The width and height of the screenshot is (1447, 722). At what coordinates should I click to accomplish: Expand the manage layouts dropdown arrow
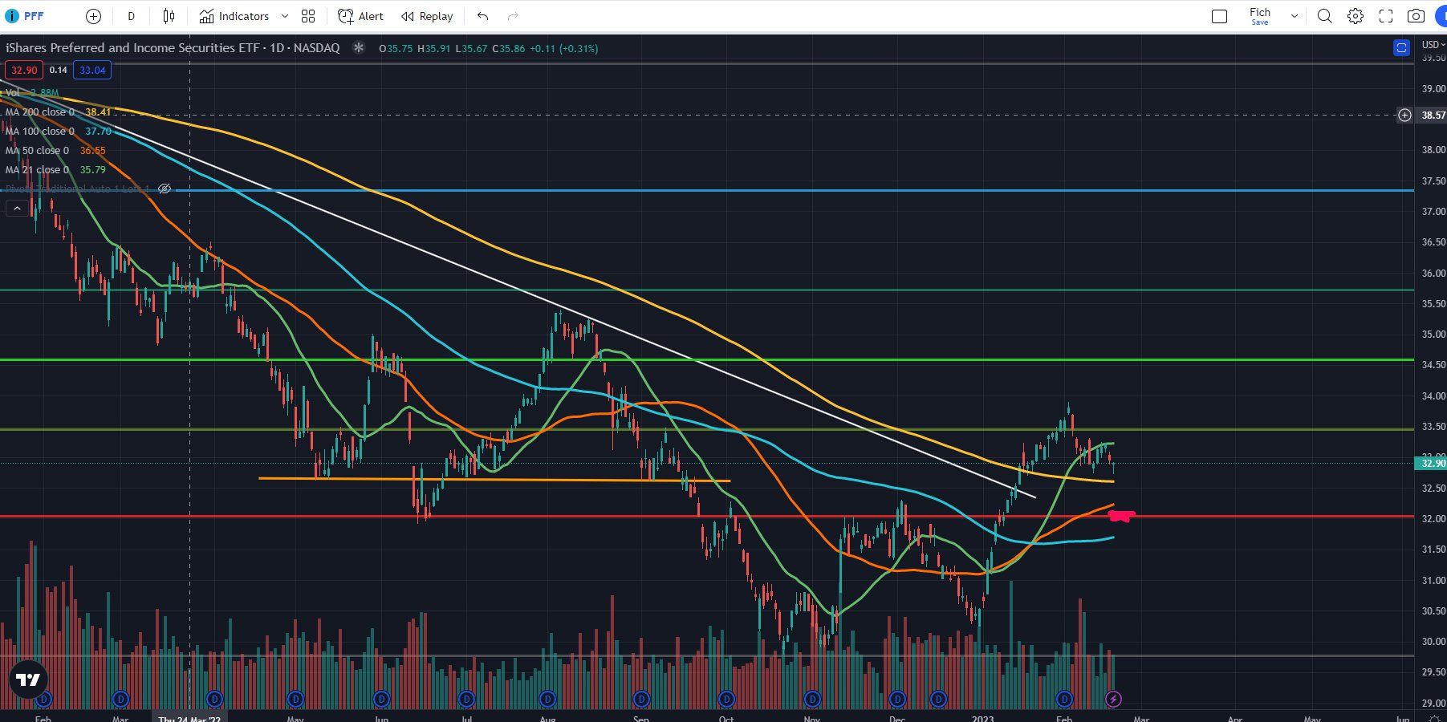point(1295,16)
